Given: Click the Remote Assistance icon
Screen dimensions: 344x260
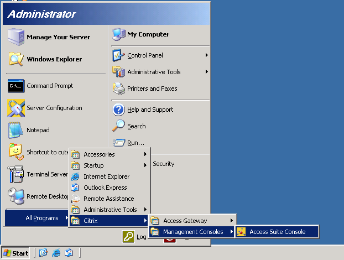Looking at the screenshot, I should tap(75, 199).
